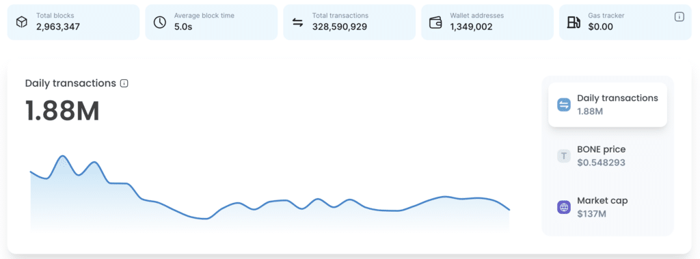The height and width of the screenshot is (259, 700).
Task: Click the purple Market cap globe icon
Action: pyautogui.click(x=564, y=207)
